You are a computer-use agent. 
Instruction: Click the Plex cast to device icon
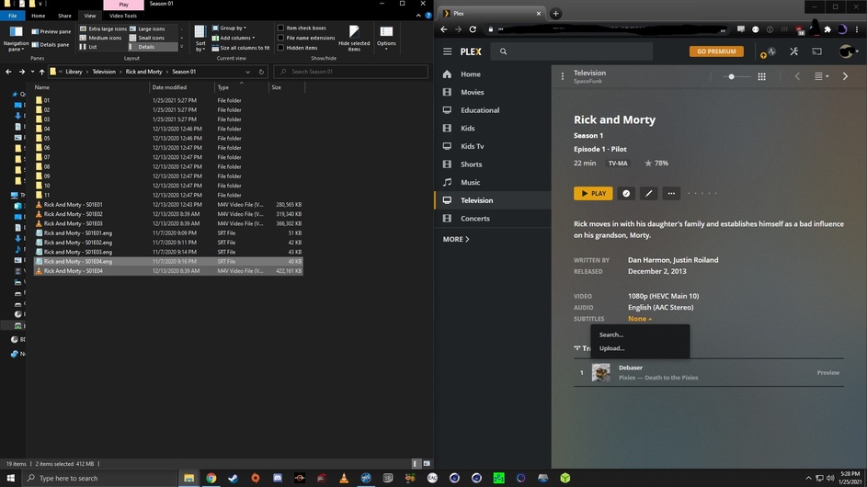[x=816, y=51]
